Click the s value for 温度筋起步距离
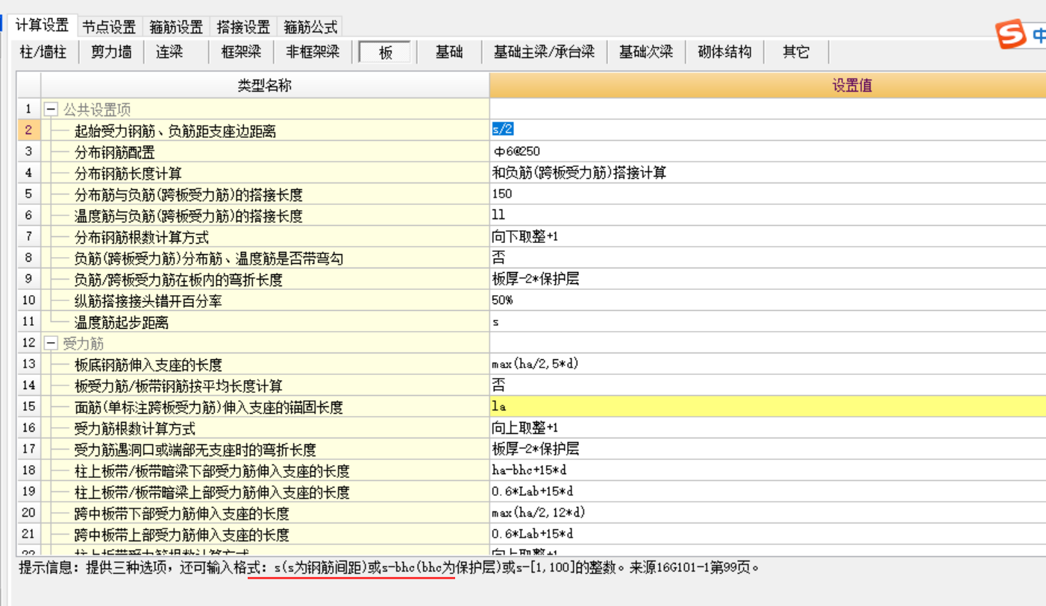This screenshot has height=606, width=1046. tap(768, 322)
